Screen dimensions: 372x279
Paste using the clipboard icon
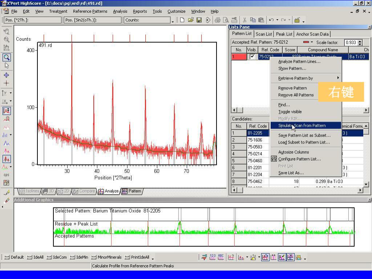(261, 20)
